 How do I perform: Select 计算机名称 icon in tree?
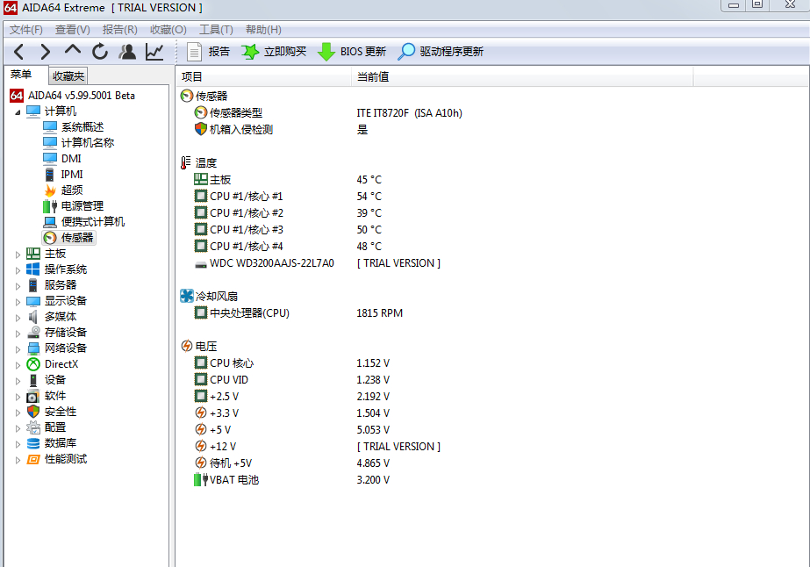pos(50,143)
